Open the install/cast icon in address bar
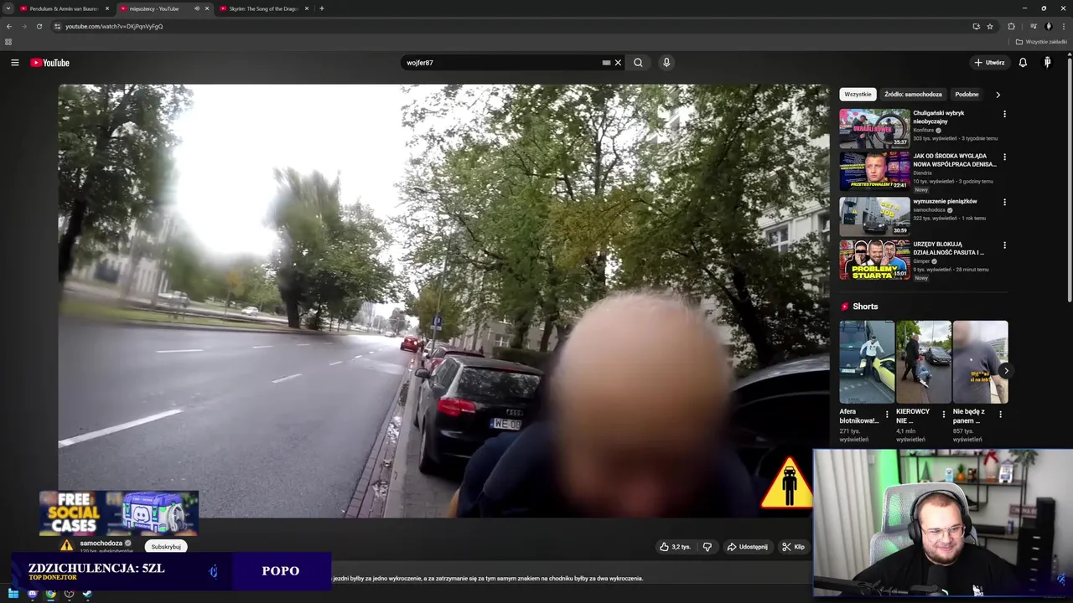 976,26
